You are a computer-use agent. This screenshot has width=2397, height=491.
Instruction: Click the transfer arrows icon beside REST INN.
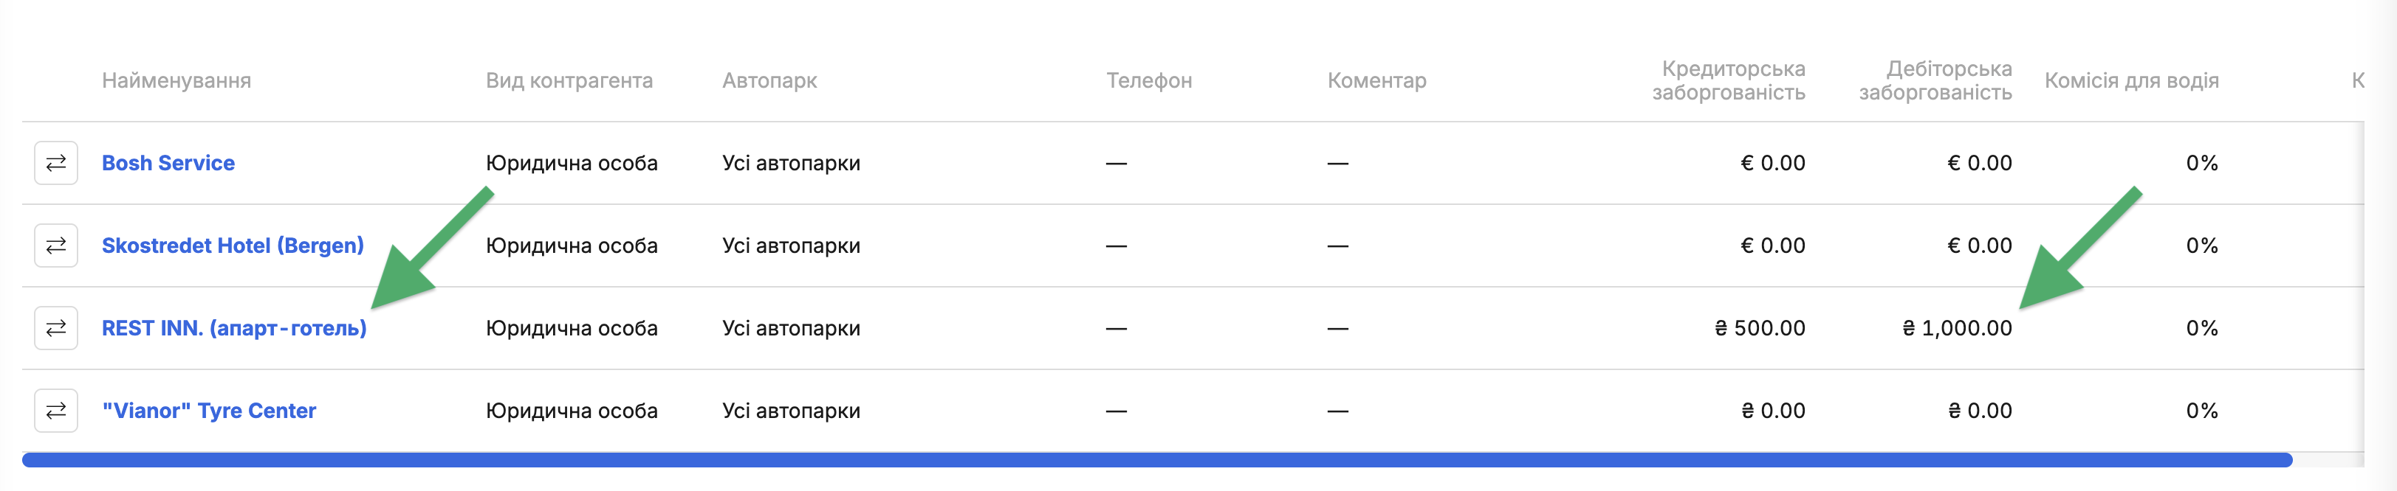(x=56, y=329)
